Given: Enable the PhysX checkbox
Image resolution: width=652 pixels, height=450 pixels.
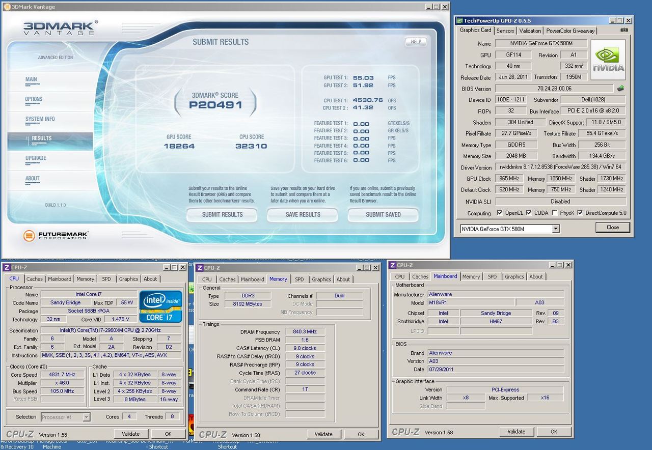Looking at the screenshot, I should click(x=555, y=213).
